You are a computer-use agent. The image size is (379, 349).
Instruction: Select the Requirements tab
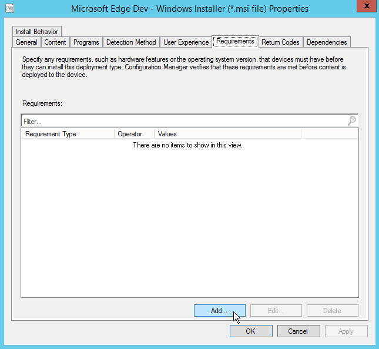[235, 42]
